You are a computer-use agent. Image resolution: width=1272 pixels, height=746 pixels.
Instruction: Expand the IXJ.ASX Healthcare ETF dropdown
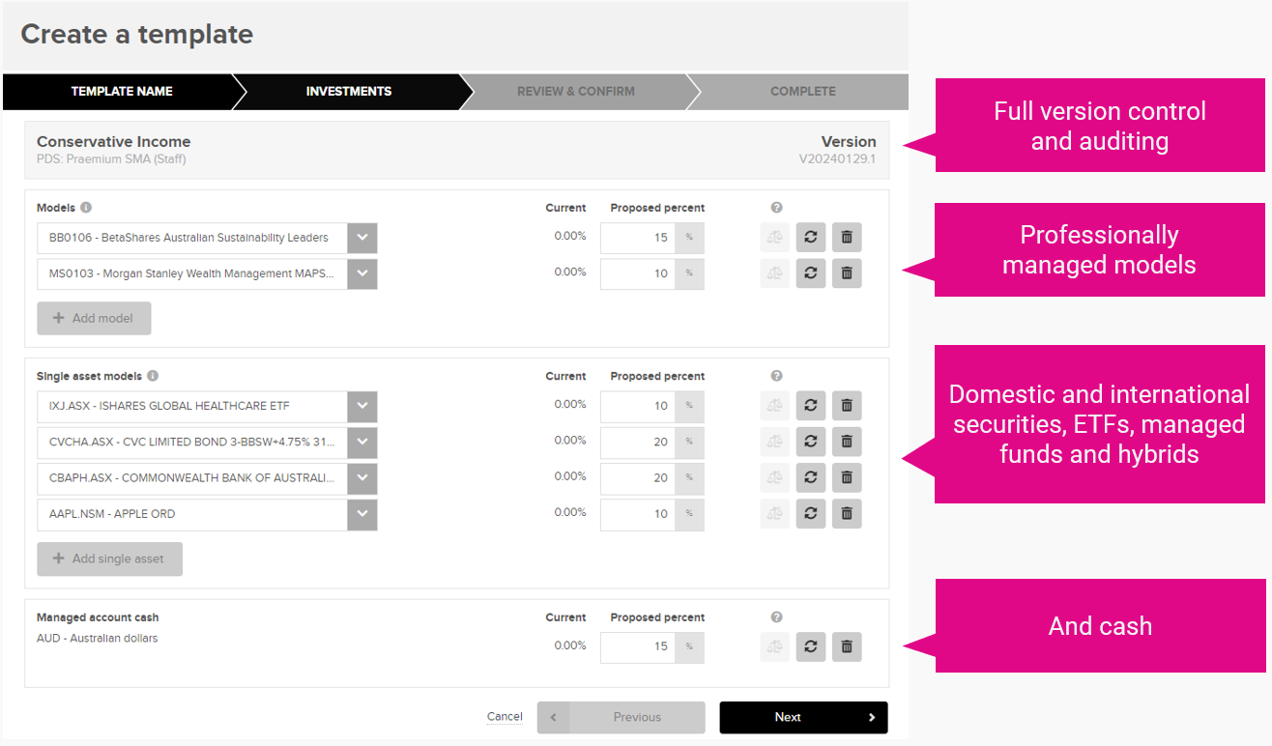tap(361, 407)
